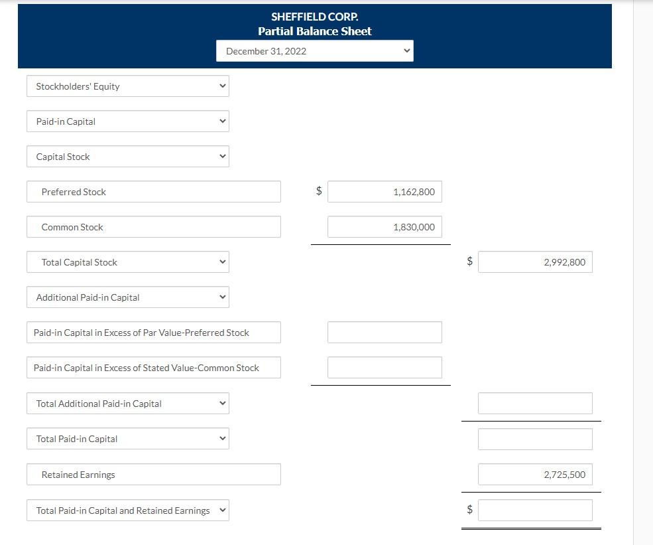Expand Total Paid-in Capital and Retained Earnings dropdown
This screenshot has height=545, width=653.
click(x=127, y=510)
